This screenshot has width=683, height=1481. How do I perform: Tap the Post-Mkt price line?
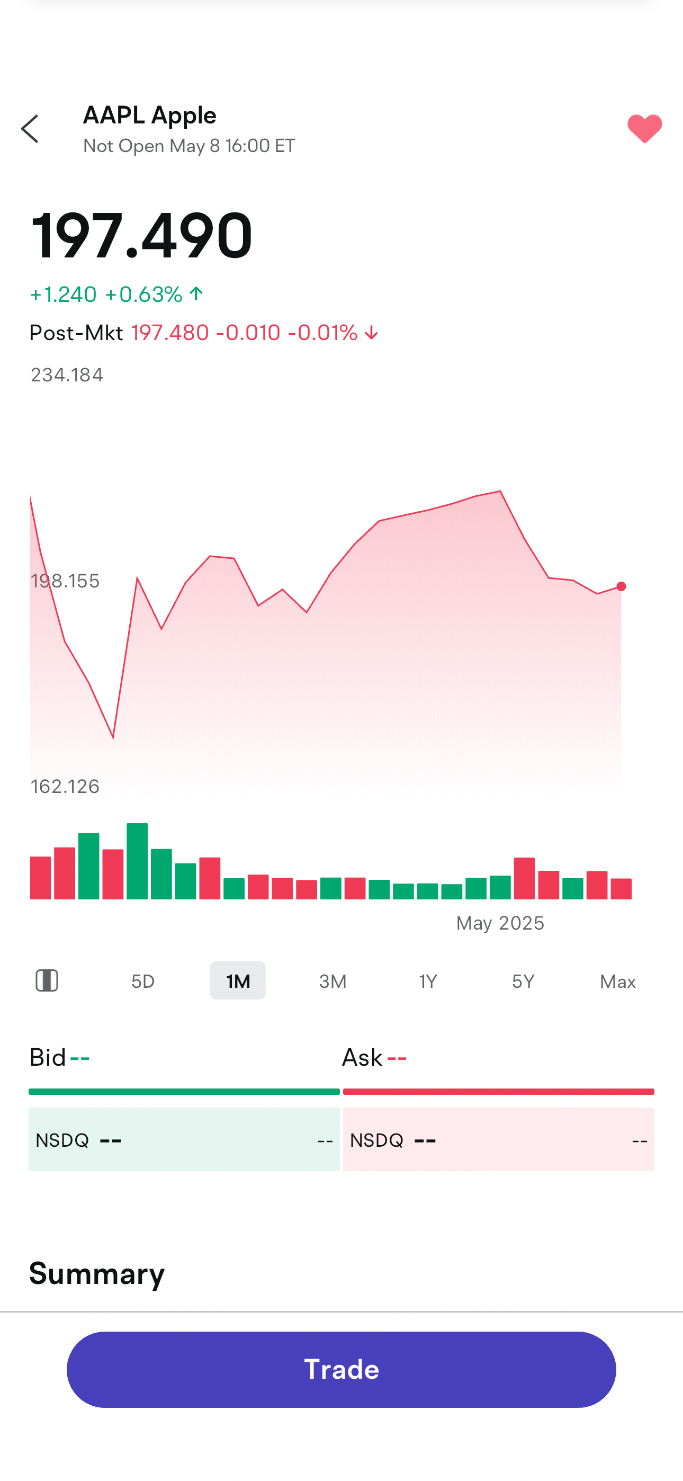click(x=203, y=332)
